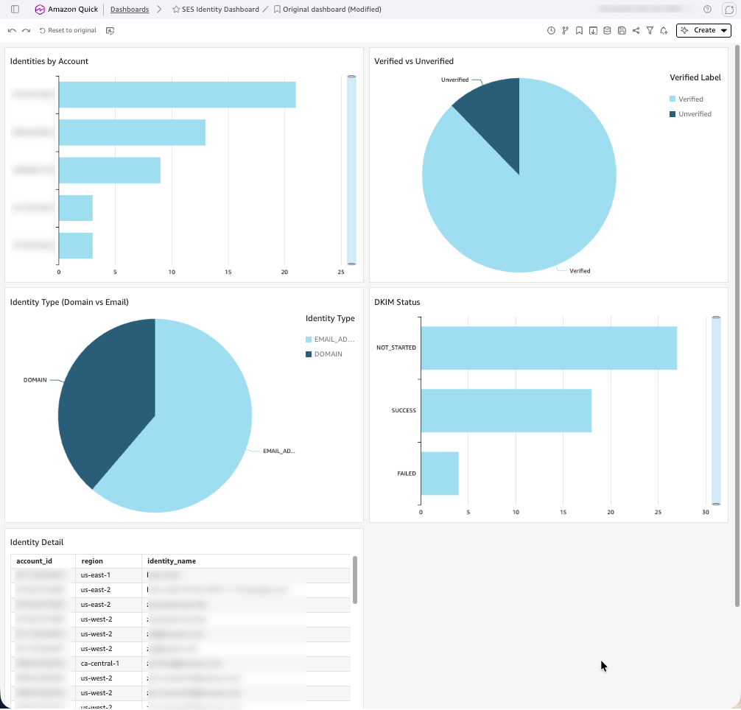The height and width of the screenshot is (710, 741).
Task: Open the share icon in toolbar
Action: pyautogui.click(x=636, y=30)
